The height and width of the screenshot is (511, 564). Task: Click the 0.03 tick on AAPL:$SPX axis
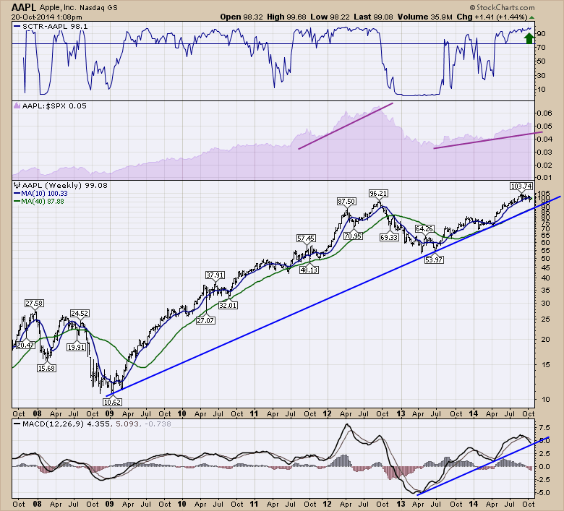point(544,152)
